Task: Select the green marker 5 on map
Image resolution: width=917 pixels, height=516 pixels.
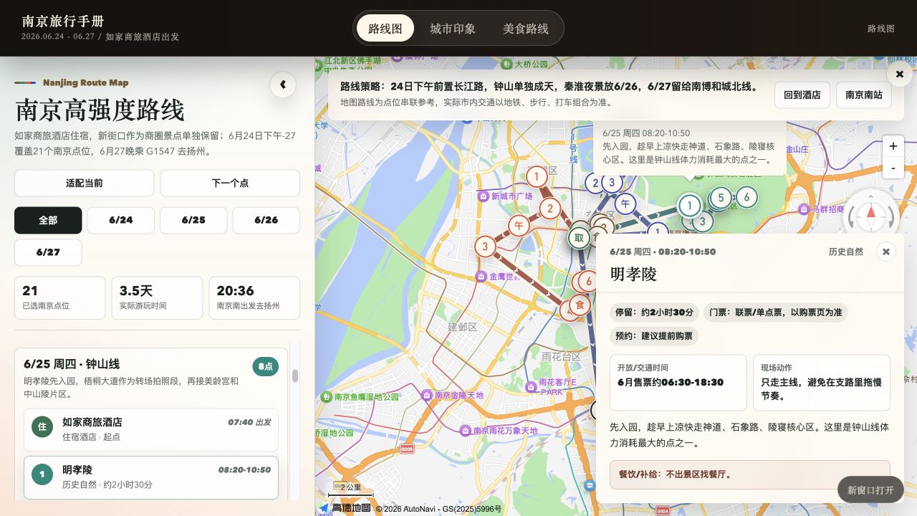Action: point(720,197)
